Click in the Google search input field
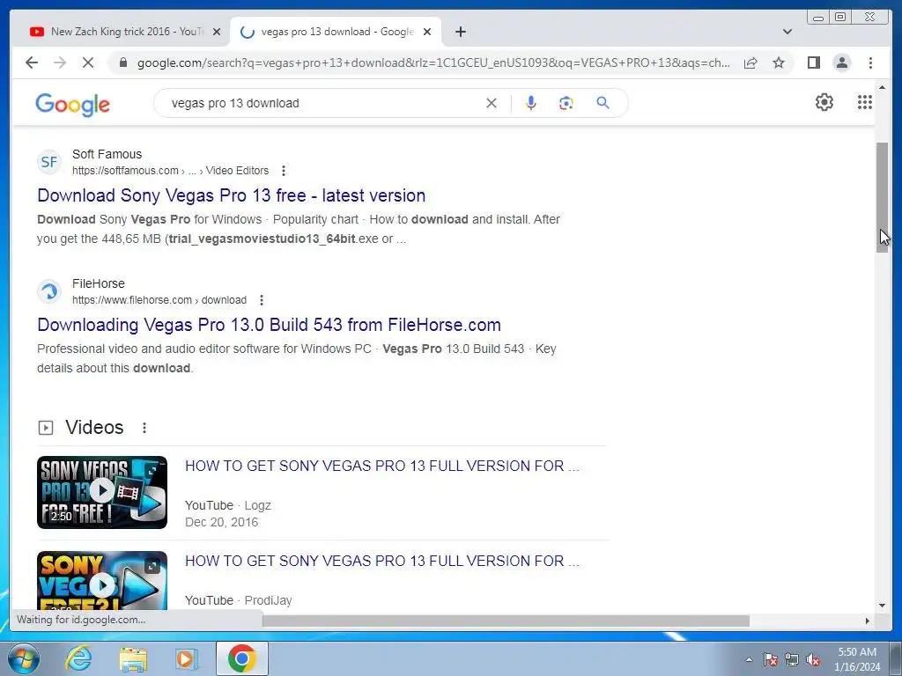902x676 pixels. pyautogui.click(x=322, y=103)
